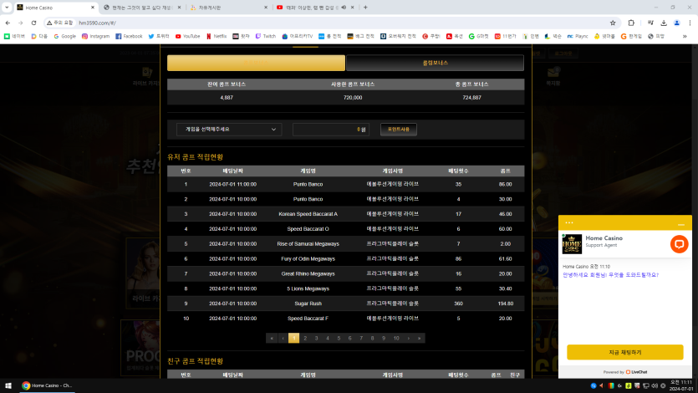Open the Chrome downloads icon
The image size is (698, 393).
663,23
